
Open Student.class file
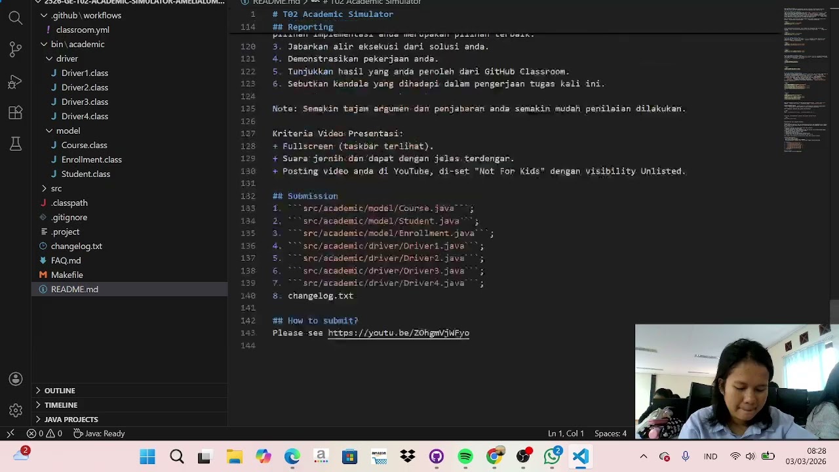(129, 174)
